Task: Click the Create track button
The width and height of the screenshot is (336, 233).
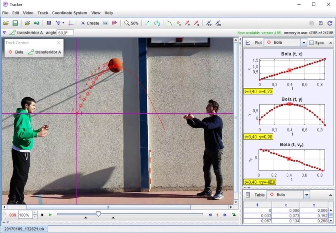Action: [x=90, y=23]
